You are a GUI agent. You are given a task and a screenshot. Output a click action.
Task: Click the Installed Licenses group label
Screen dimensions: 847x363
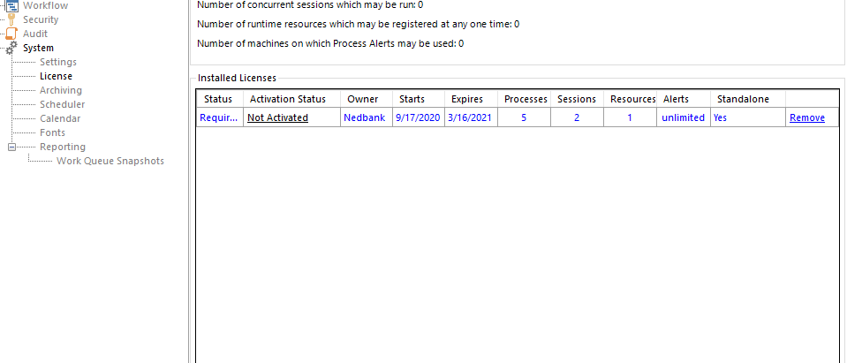tap(237, 79)
